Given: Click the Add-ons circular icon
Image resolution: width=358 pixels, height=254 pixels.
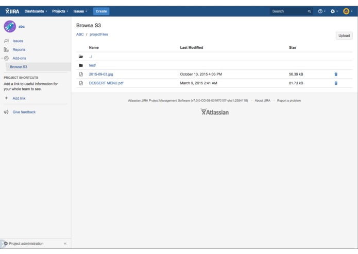Looking at the screenshot, I should point(6,58).
